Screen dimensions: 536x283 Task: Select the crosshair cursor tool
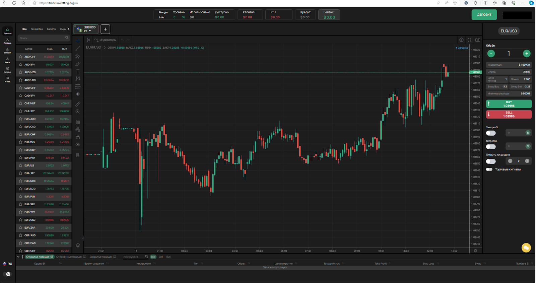(x=78, y=41)
